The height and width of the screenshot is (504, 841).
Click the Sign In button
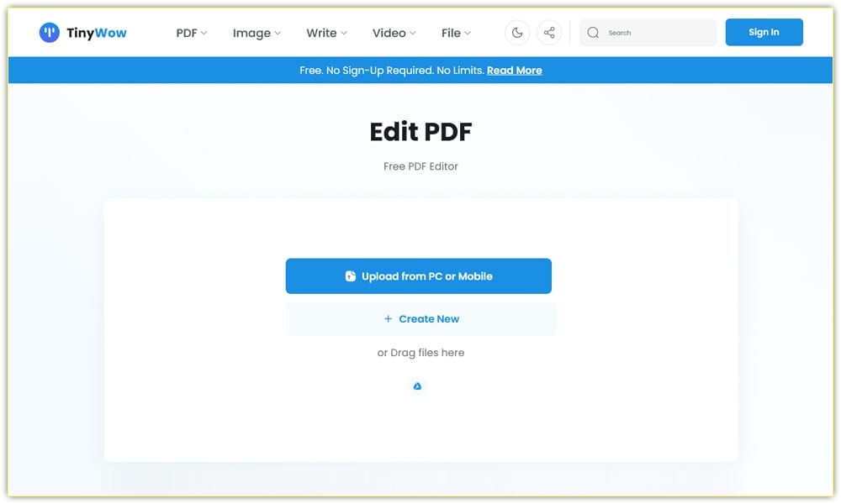pos(764,32)
